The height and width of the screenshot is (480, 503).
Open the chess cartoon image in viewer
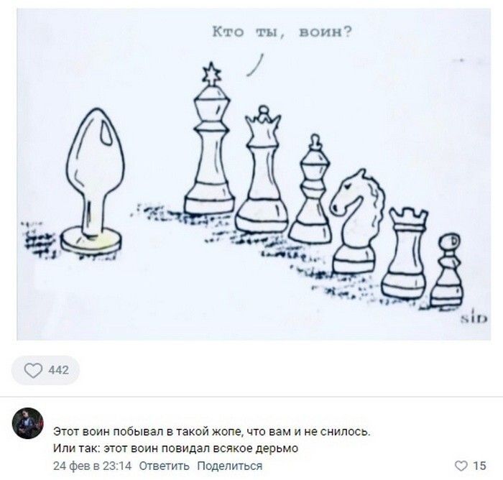[254, 174]
